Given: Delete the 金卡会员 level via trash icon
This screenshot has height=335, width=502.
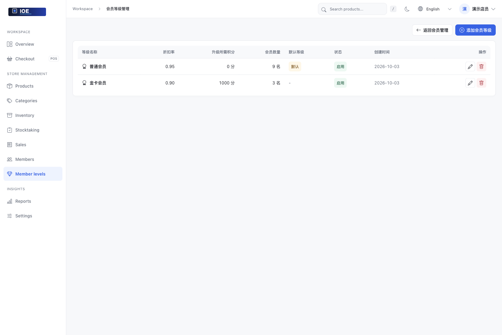Looking at the screenshot, I should pyautogui.click(x=481, y=83).
